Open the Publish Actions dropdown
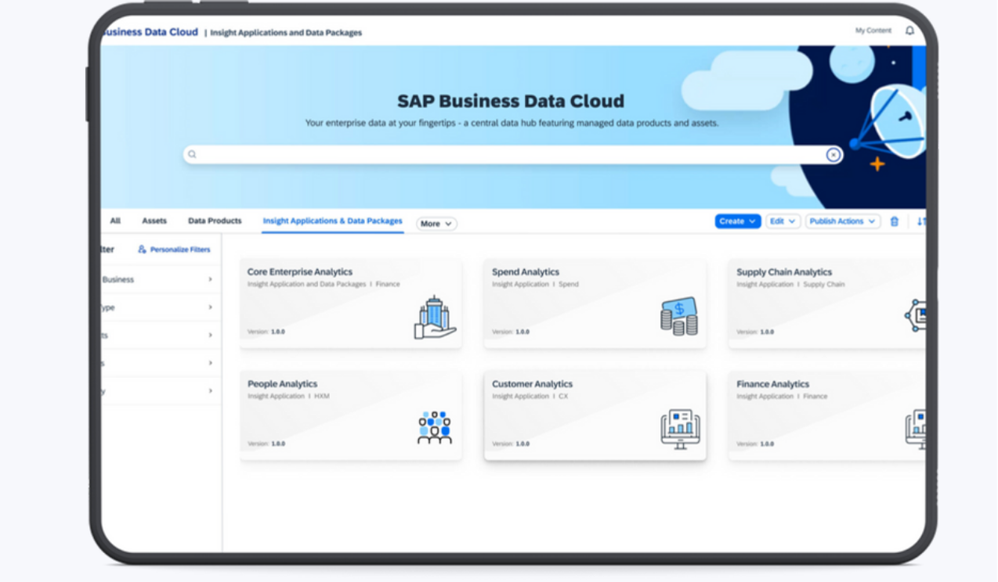 (x=843, y=221)
